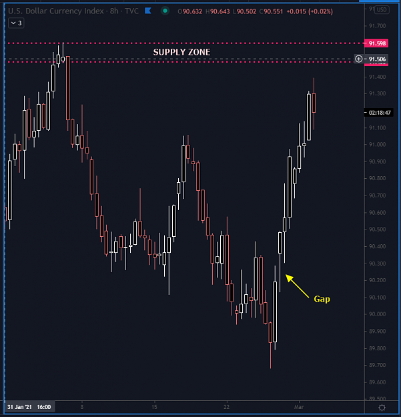Viewport: 401px width, 417px height.
Task: Click the Mar label on time axis
Action: tap(299, 407)
